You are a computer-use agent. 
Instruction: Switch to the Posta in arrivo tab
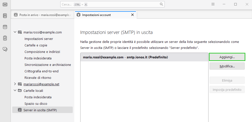coord(42,15)
